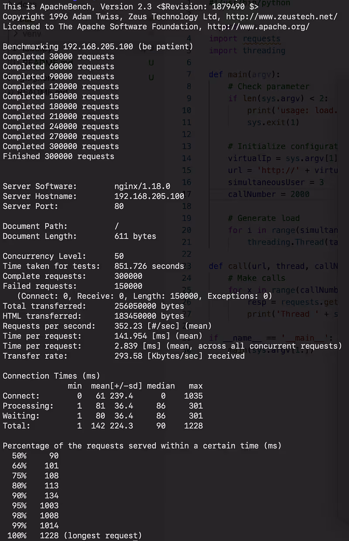Click the "import threading" code line
This screenshot has height=541, width=349.
[x=247, y=51]
